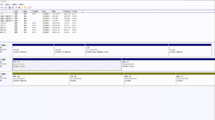This screenshot has height=120, width=215.
Task: Click the red X delete toolbar icon
Action: (x=19, y=8)
